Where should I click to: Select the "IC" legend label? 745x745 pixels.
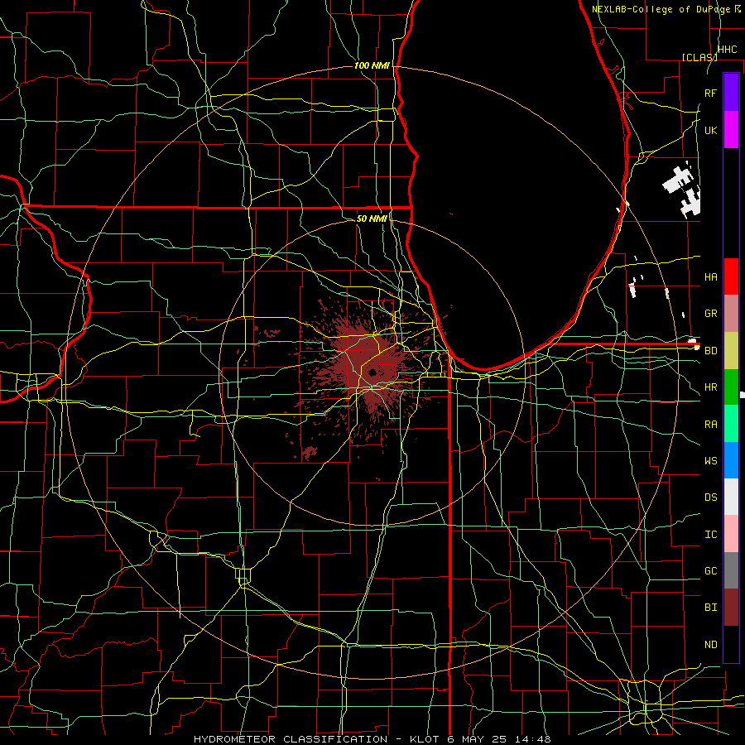(x=711, y=535)
